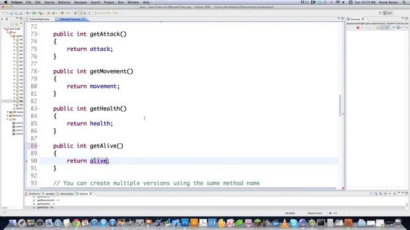This screenshot has width=410, height=230.
Task: Click the horizontal scrollbar under the code editor
Action: (x=188, y=188)
